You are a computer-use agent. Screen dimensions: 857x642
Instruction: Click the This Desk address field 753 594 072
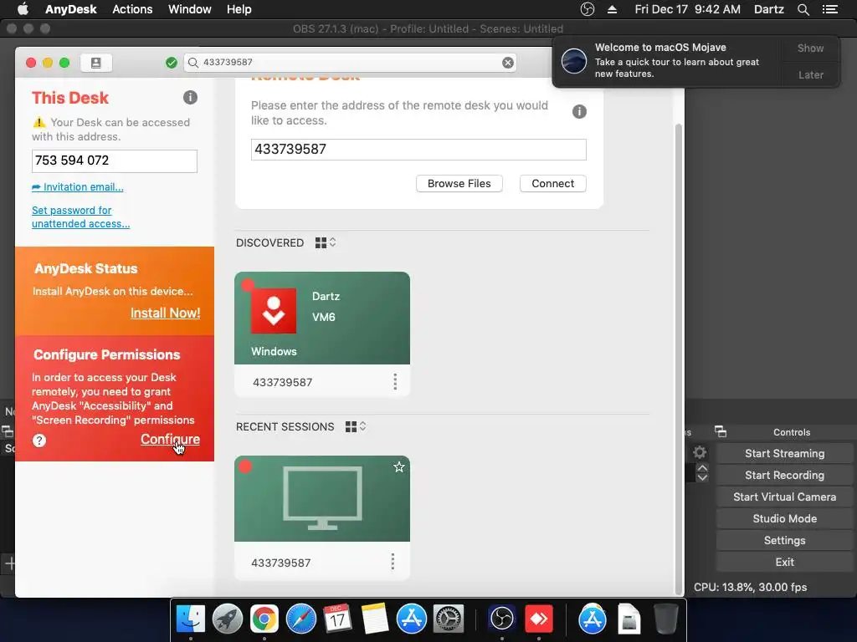point(114,161)
